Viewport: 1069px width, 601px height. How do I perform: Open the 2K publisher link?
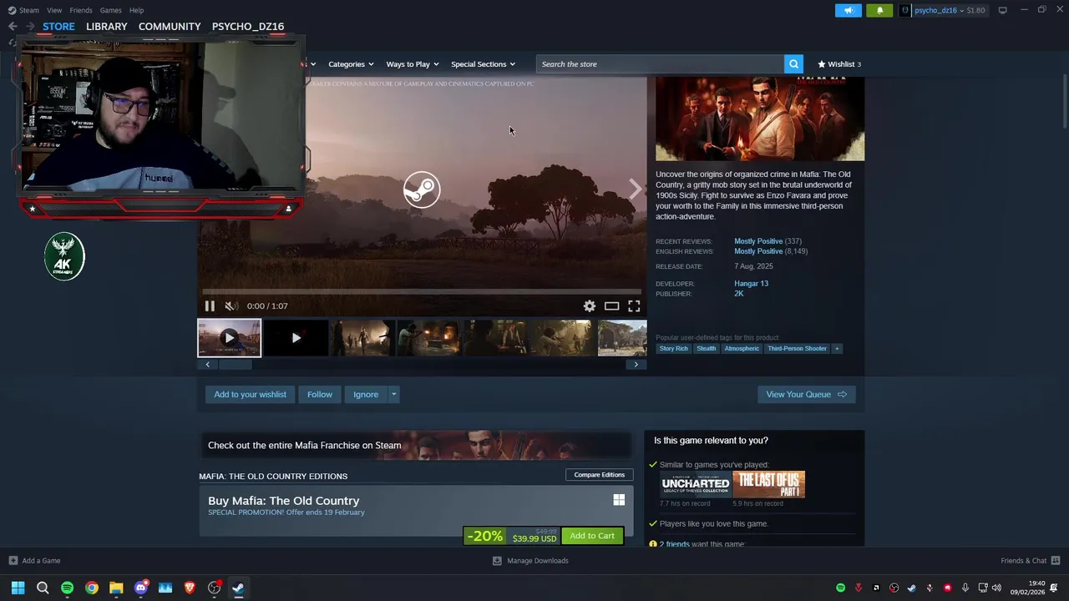[x=738, y=294]
